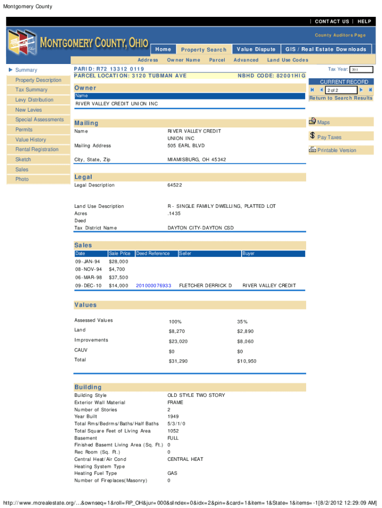Click the Printable Version printer icon

click(x=313, y=149)
